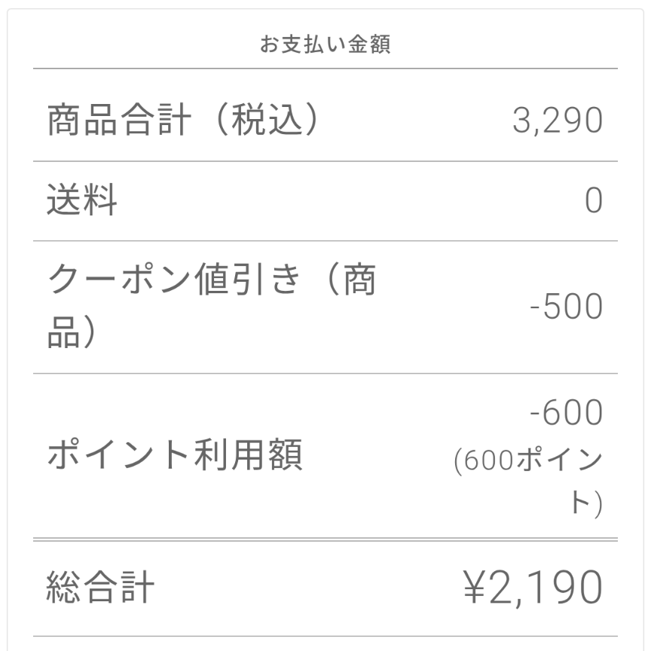Click the 商品合計 row
The height and width of the screenshot is (651, 651).
pos(325,115)
